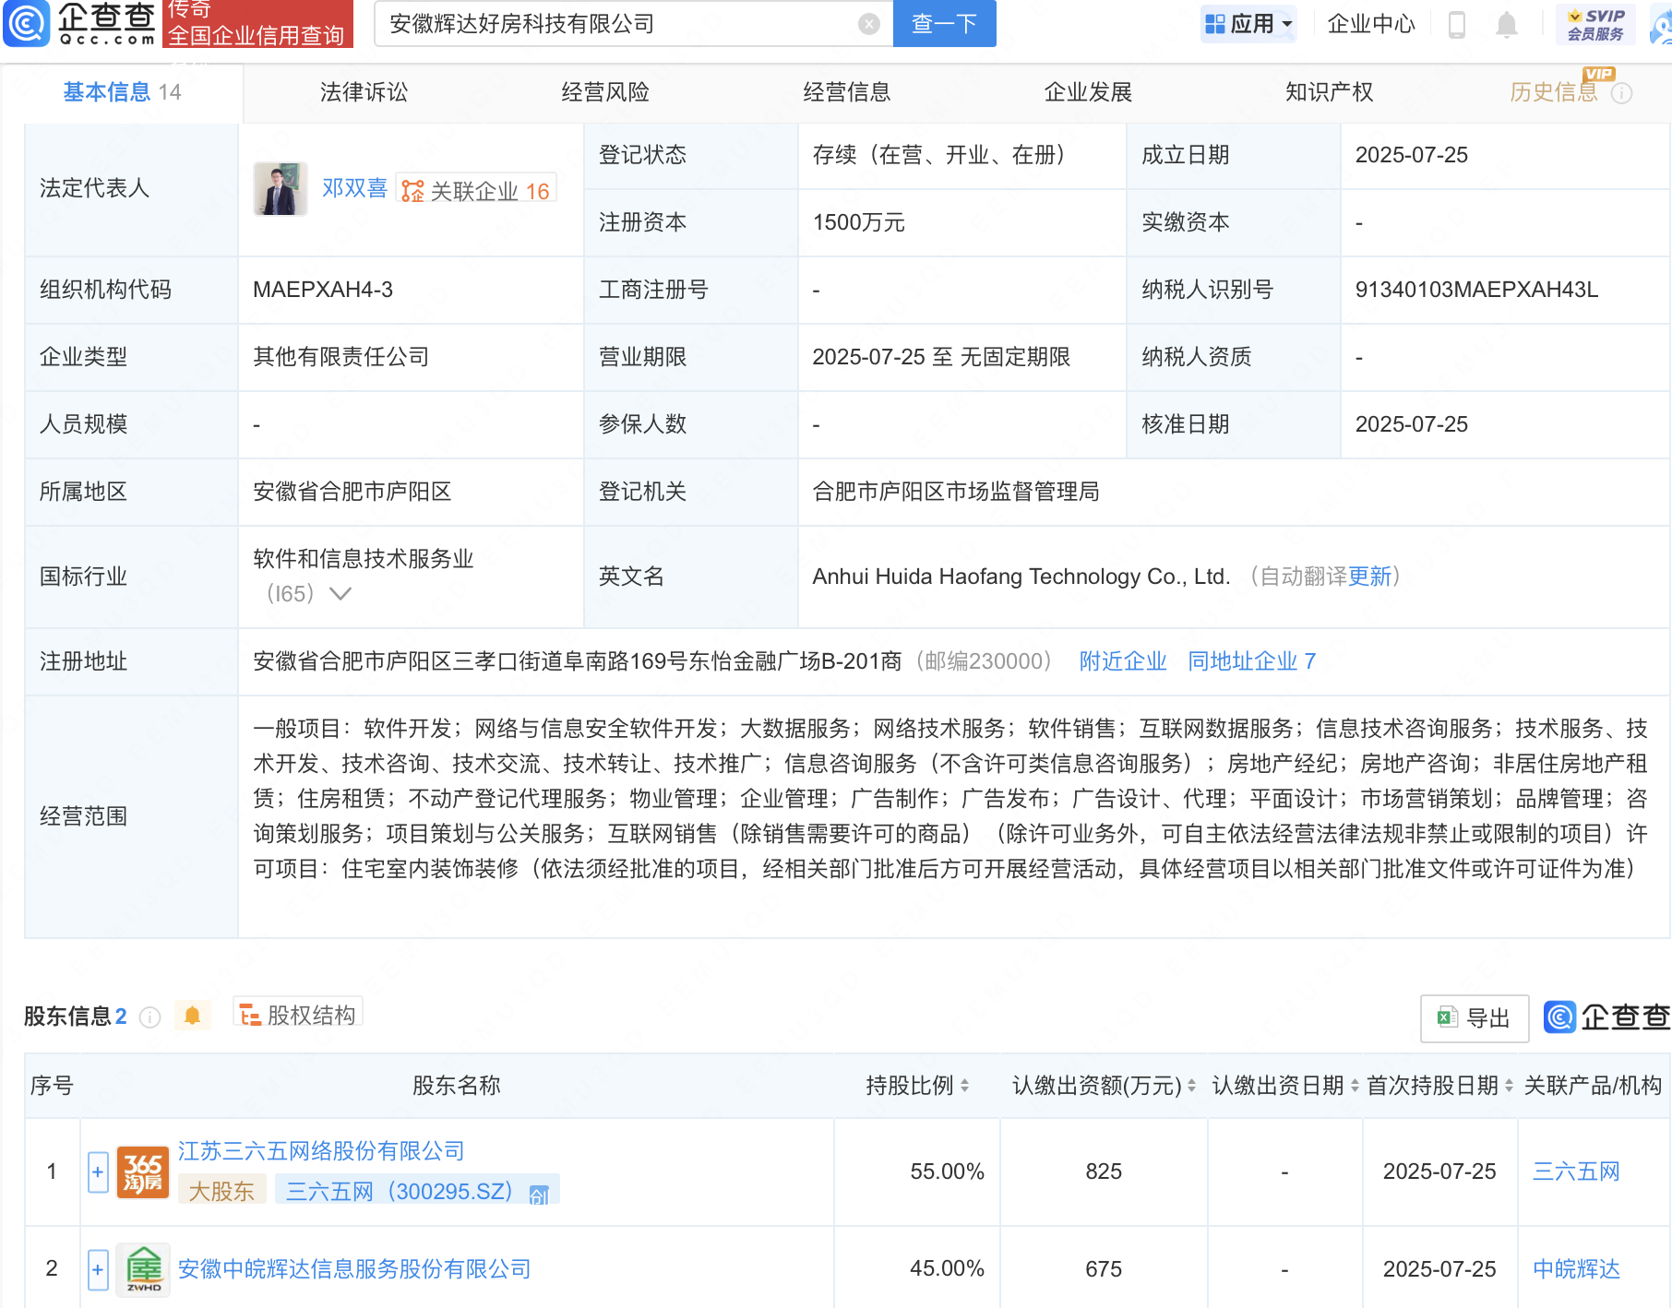
Task: Open the mobile phone icon in header
Action: click(1457, 24)
